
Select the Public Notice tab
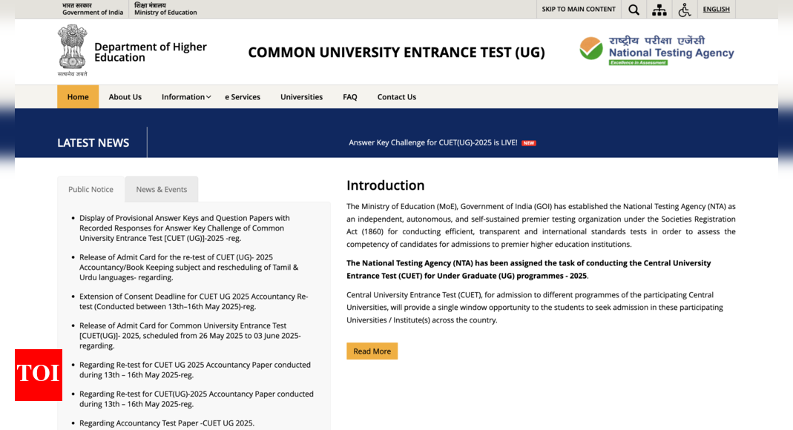tap(91, 190)
